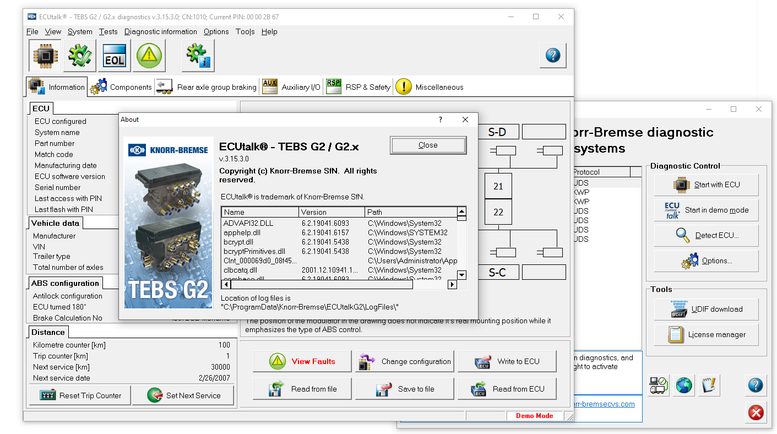777x434 pixels.
Task: Click the gear info toolbar icon
Action: tap(198, 56)
